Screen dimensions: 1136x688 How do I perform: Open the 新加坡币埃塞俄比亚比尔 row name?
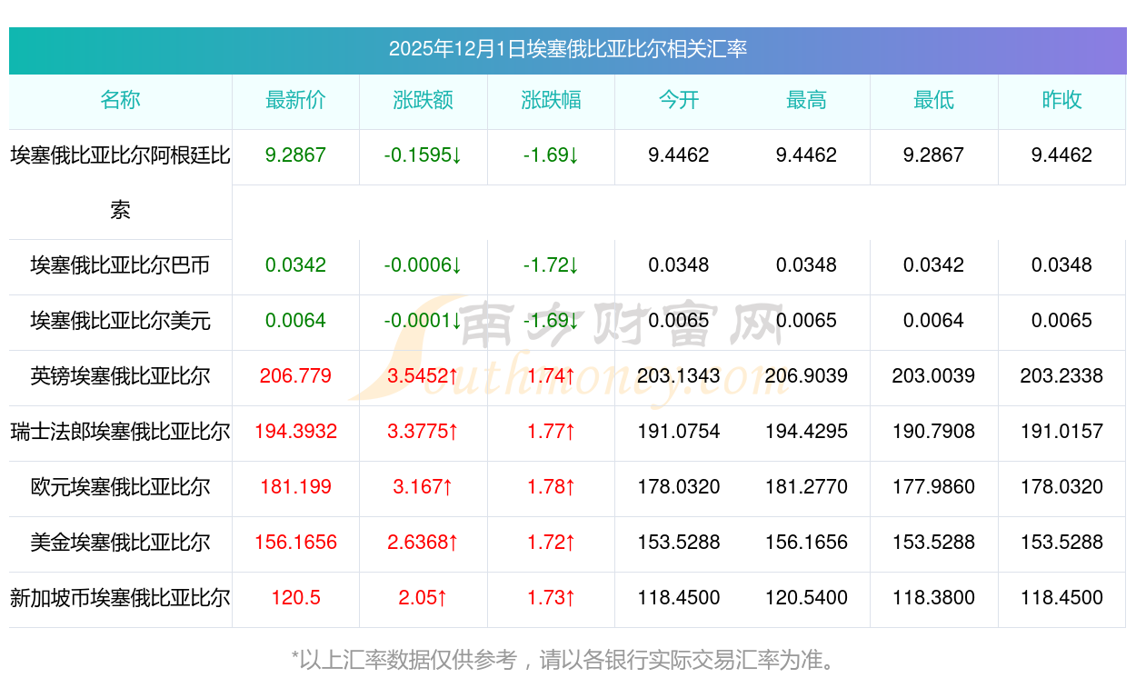pos(120,598)
